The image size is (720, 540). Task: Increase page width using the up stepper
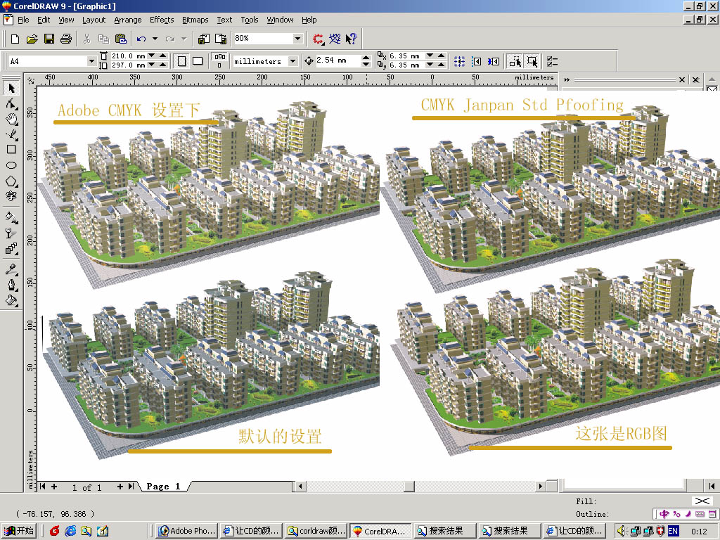click(163, 56)
